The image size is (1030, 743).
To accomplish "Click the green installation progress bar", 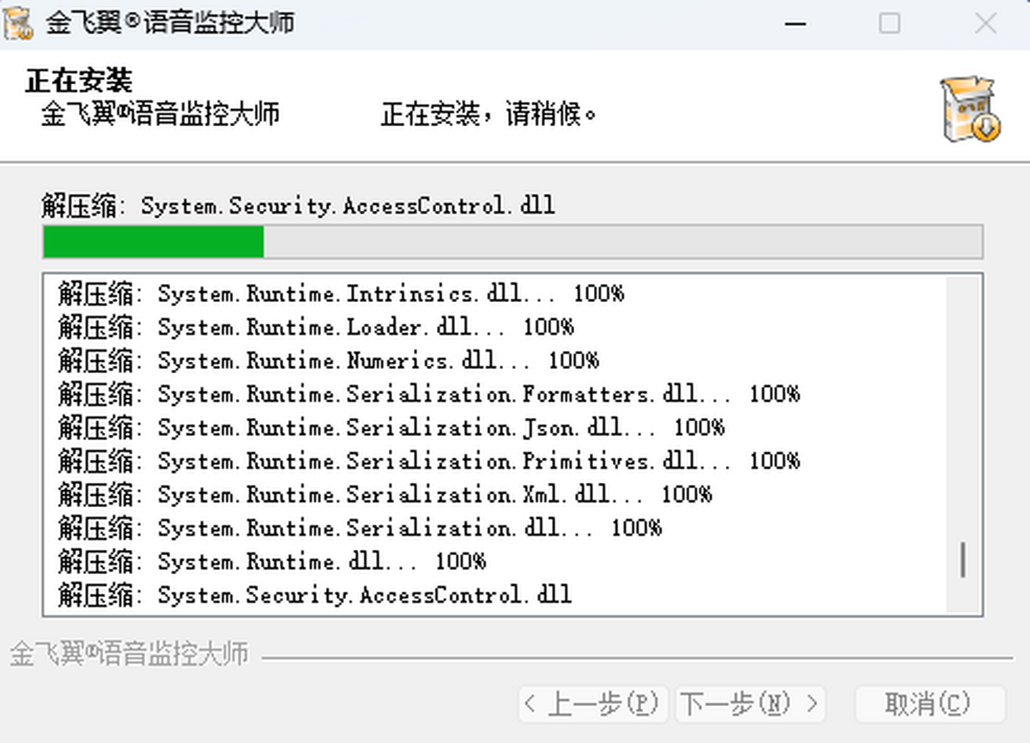I will (x=512, y=242).
